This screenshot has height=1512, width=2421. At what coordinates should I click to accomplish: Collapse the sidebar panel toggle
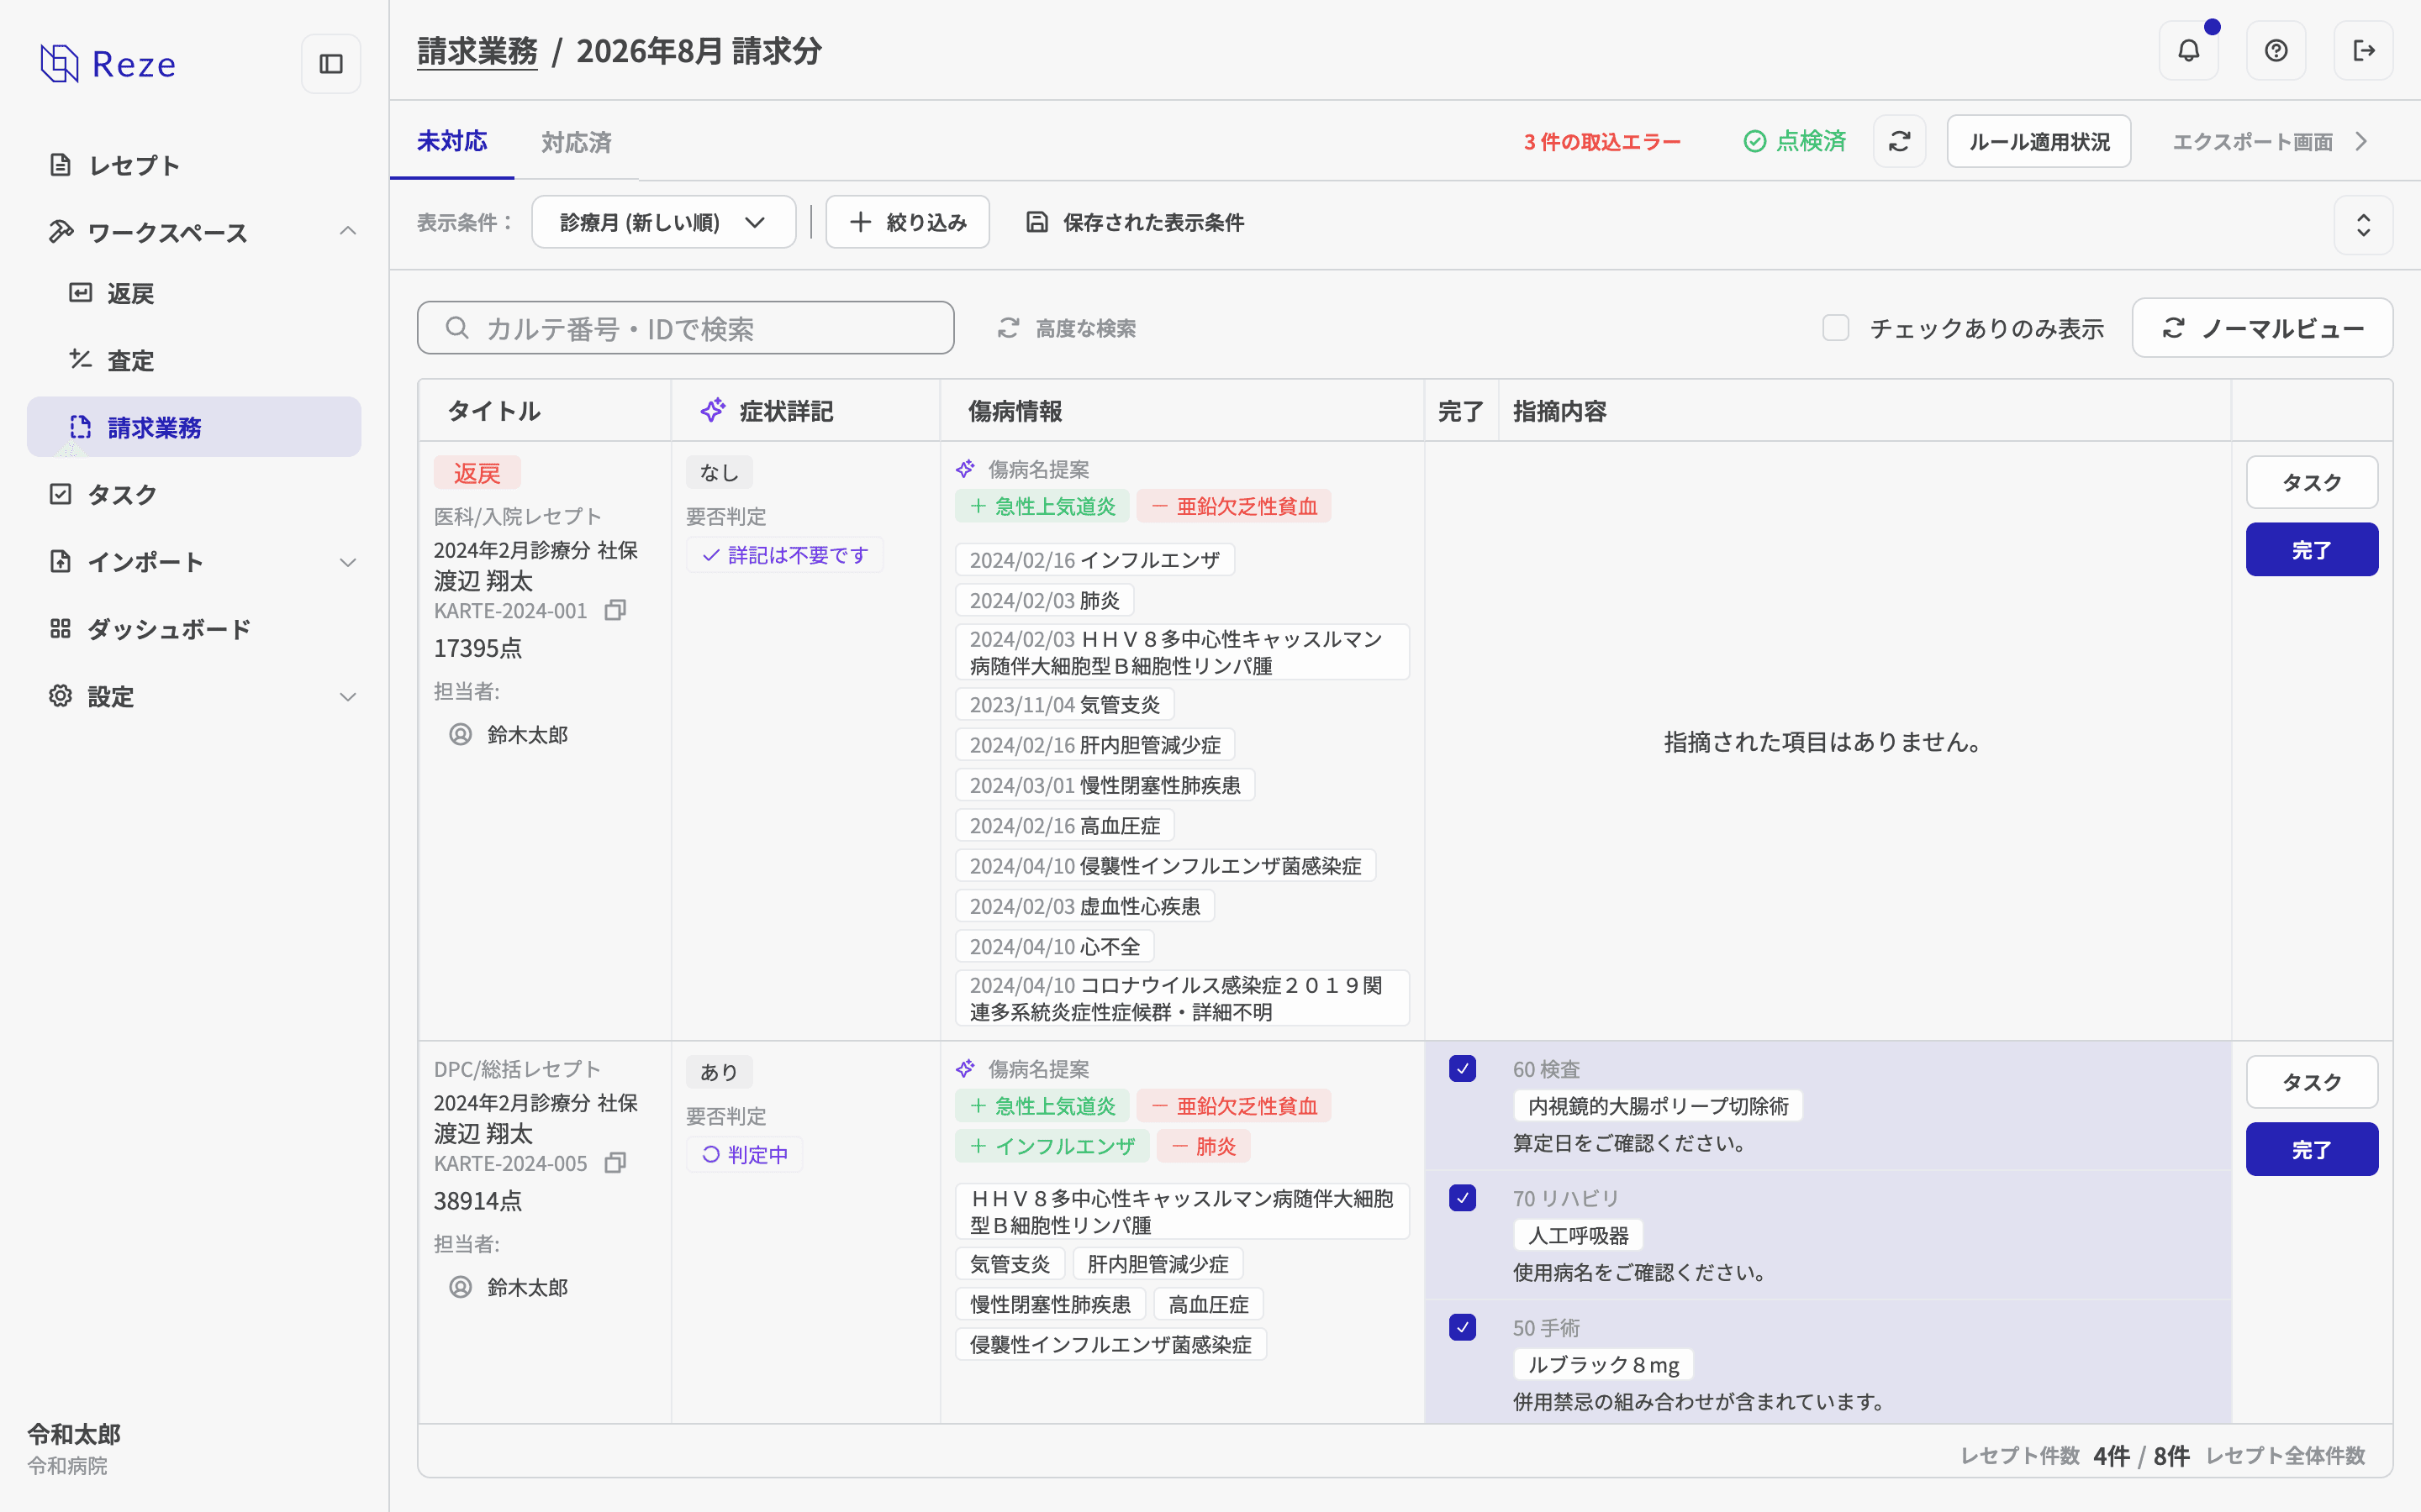pyautogui.click(x=331, y=64)
